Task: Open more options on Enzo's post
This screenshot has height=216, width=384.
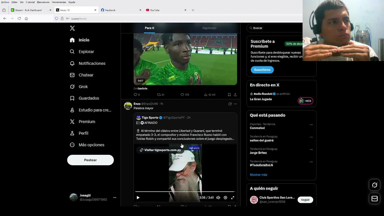Action: pyautogui.click(x=235, y=104)
